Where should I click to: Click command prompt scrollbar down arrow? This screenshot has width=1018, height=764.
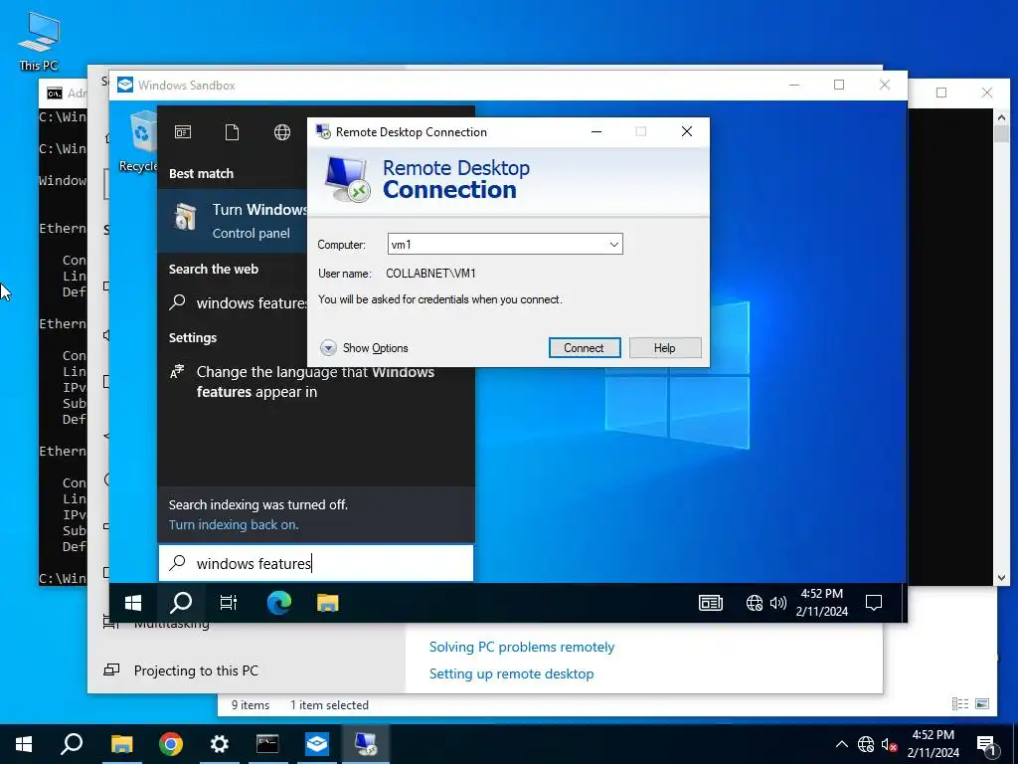point(1001,578)
